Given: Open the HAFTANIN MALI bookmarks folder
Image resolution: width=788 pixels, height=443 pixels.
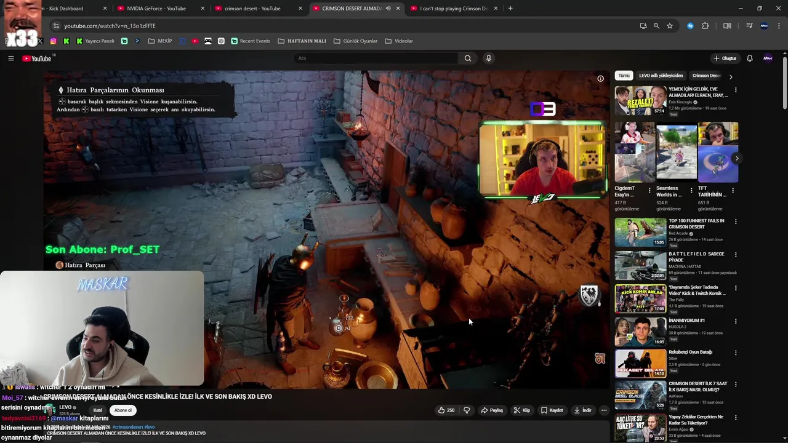Looking at the screenshot, I should [x=302, y=41].
